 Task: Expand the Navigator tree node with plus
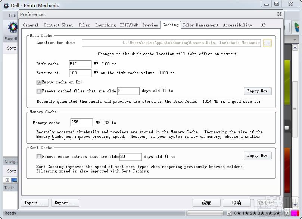tap(7, 180)
